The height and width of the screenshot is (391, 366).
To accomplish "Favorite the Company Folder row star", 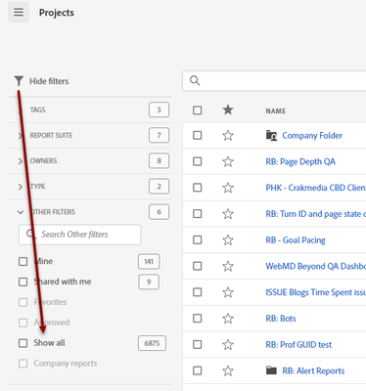I will click(228, 136).
